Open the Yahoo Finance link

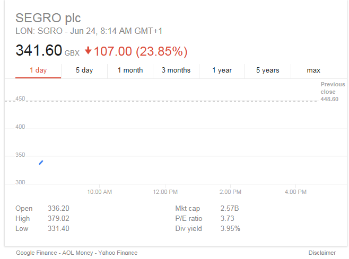tap(118, 253)
